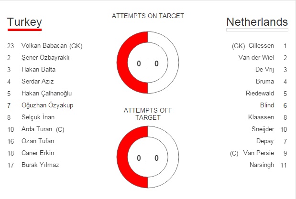Click Burak Yılmaz player name
Image resolution: width=296 pixels, height=199 pixels.
tap(40, 165)
